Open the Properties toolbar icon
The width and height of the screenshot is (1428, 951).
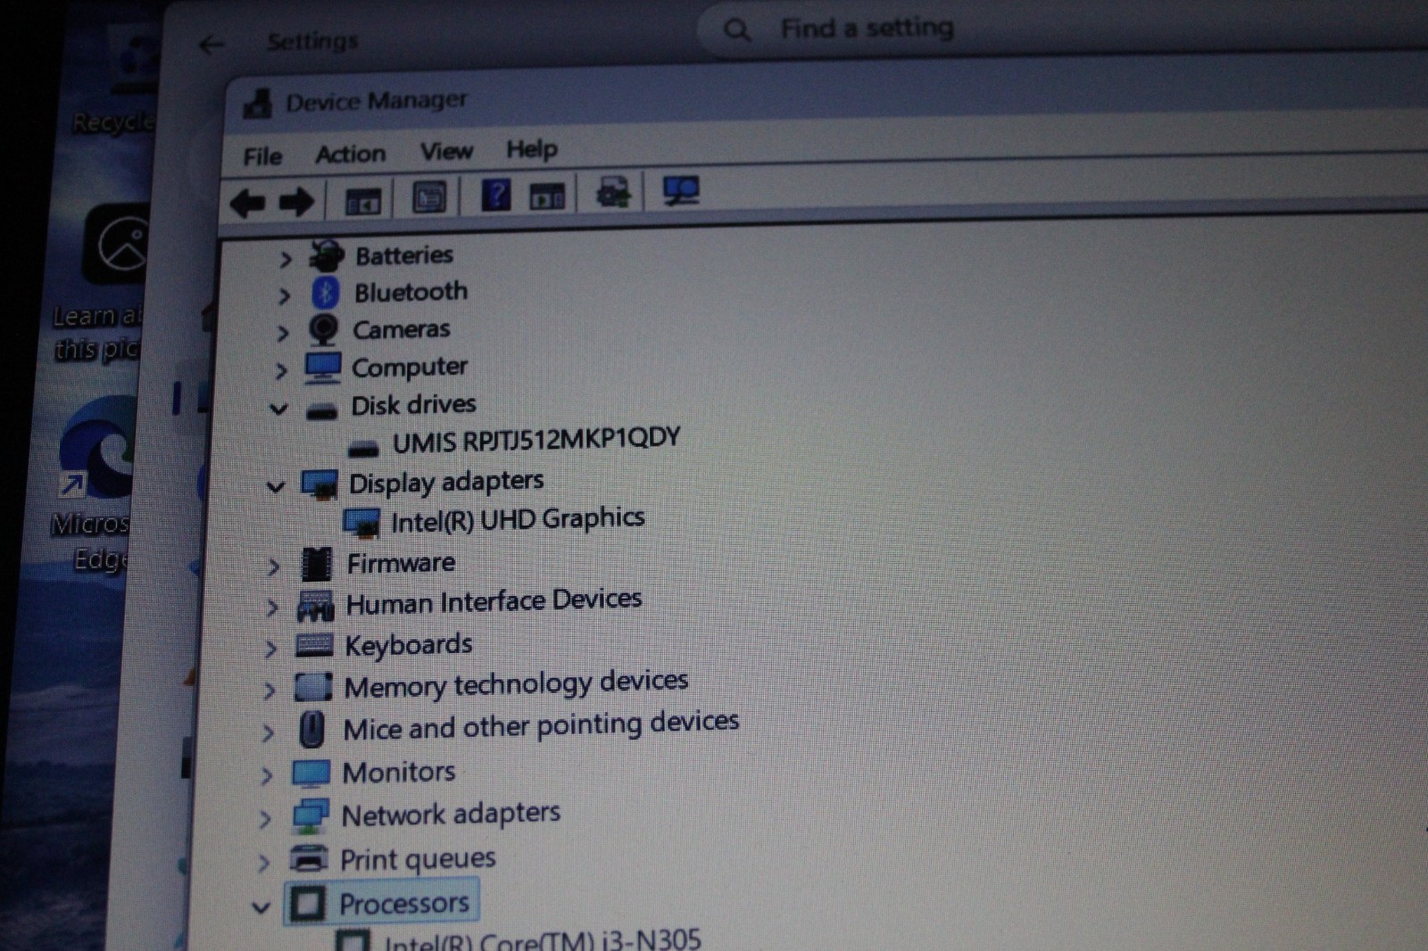click(x=429, y=198)
